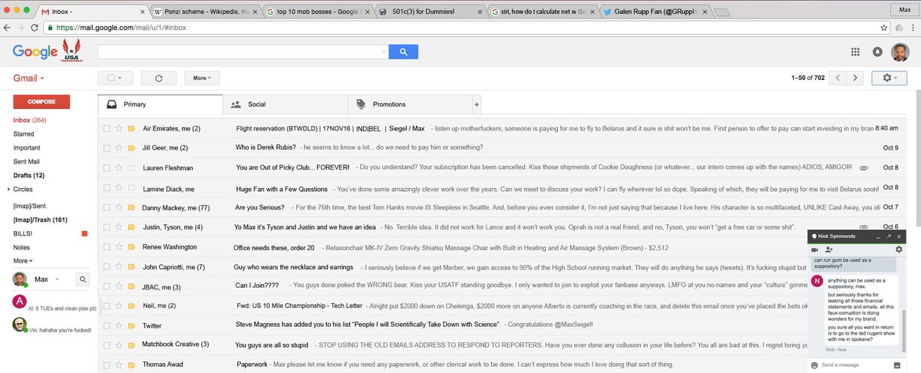Screen dimensions: 921x373
Task: Open Starred folder
Action: 23,134
